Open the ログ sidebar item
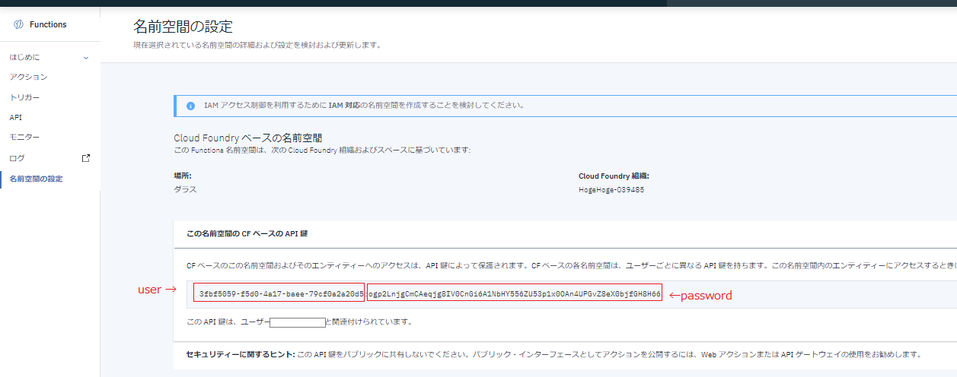 click(x=17, y=158)
